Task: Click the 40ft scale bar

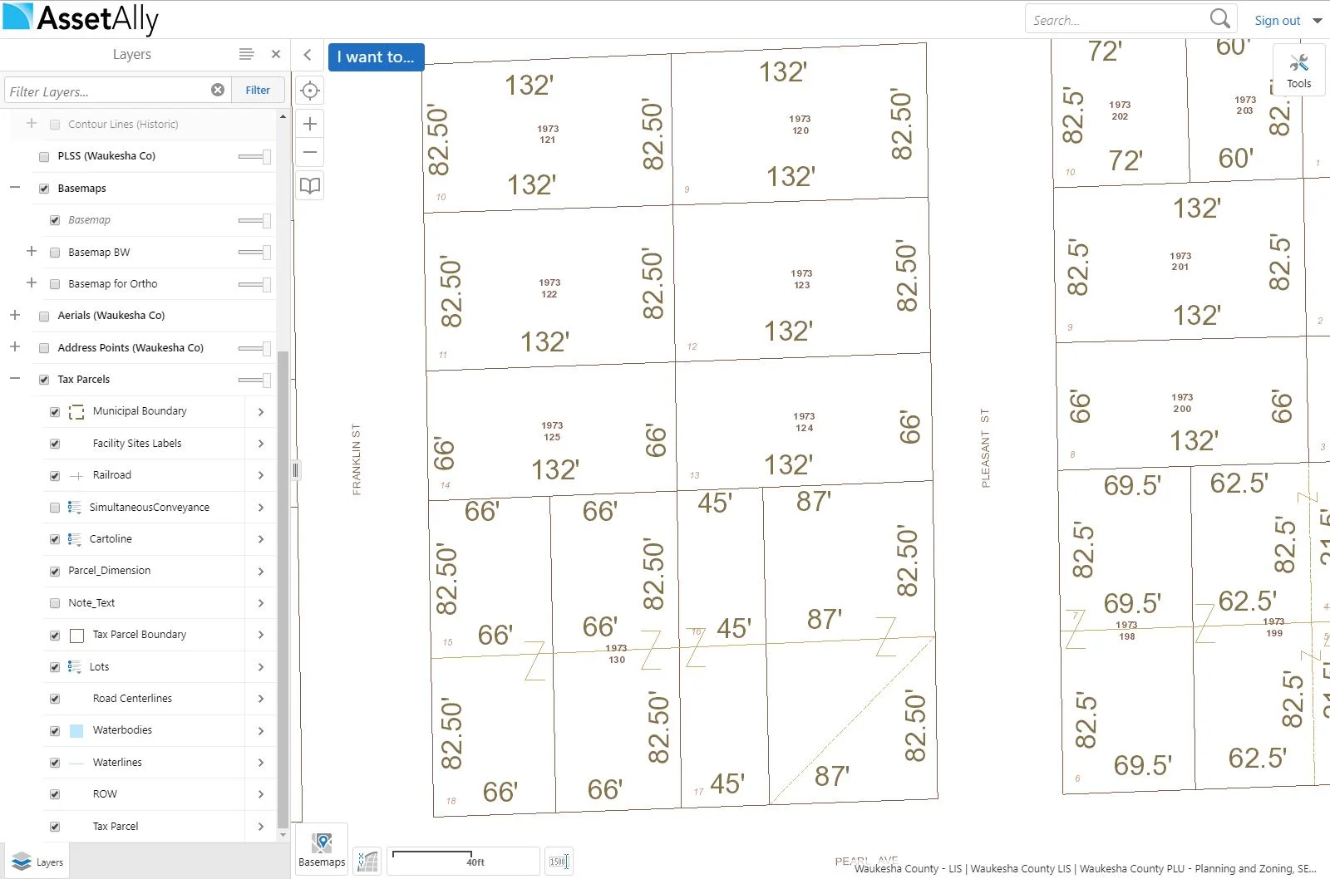Action: point(464,861)
